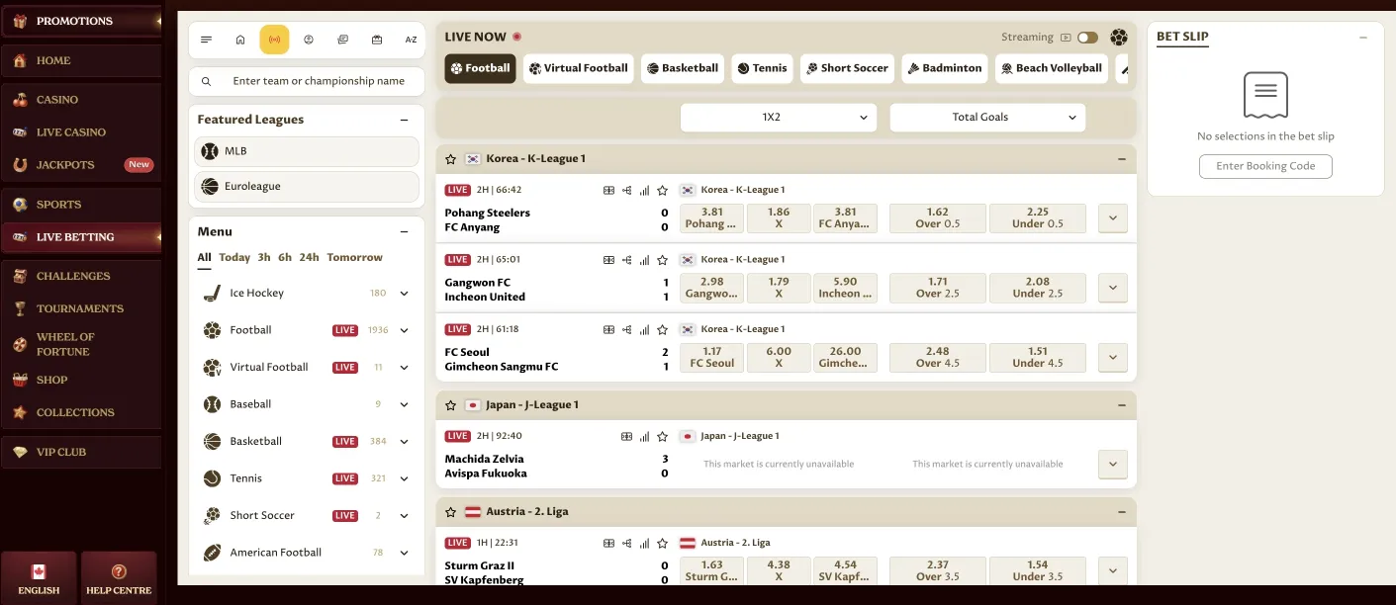Change language via English button
This screenshot has height=605, width=1396.
click(x=39, y=579)
